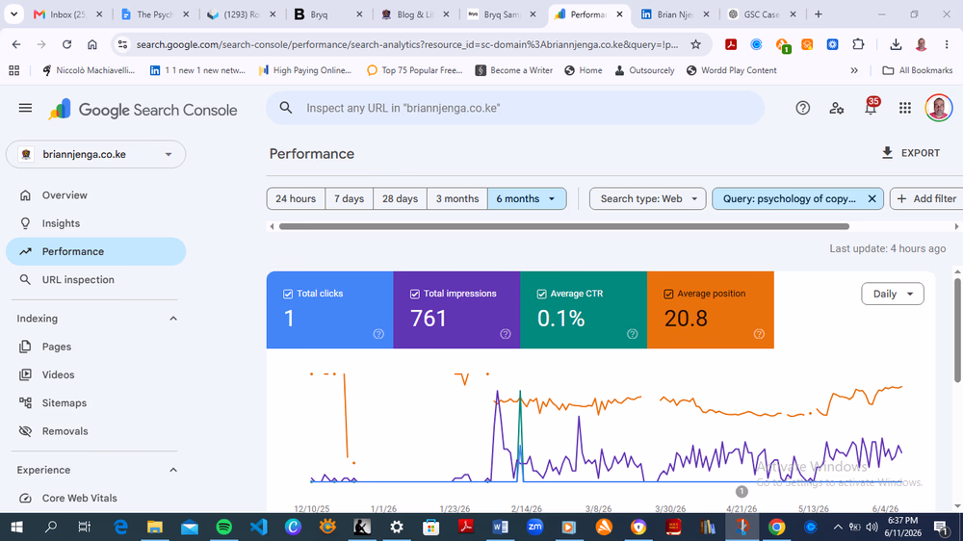Click the browser address bar URL
The width and height of the screenshot is (963, 541).
407,44
